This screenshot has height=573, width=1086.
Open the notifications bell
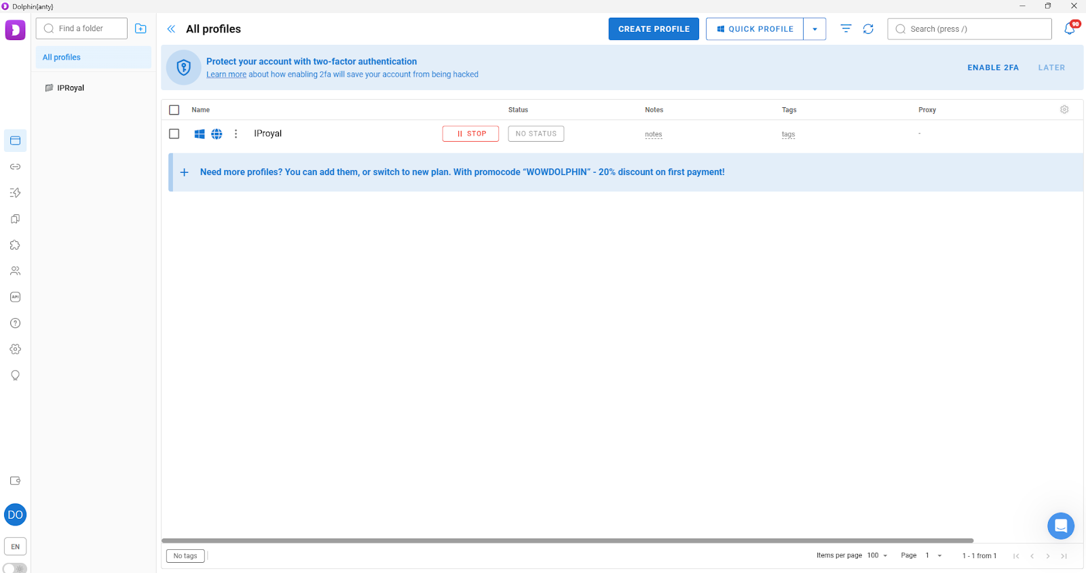(1070, 29)
